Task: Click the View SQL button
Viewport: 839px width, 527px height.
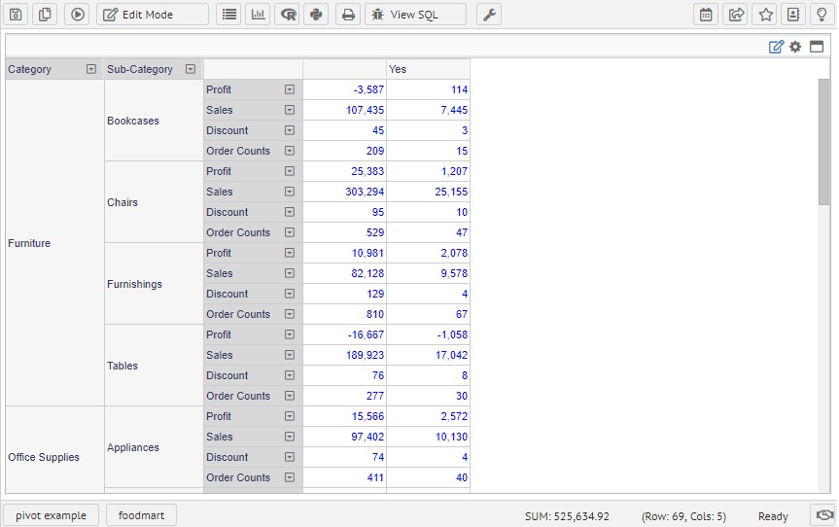Action: [415, 15]
